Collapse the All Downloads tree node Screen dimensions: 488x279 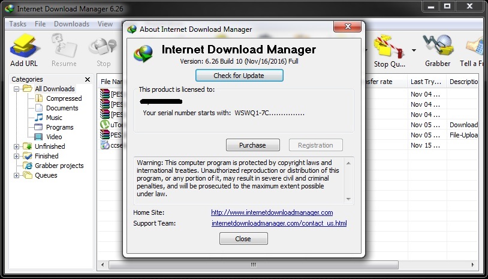pos(17,89)
